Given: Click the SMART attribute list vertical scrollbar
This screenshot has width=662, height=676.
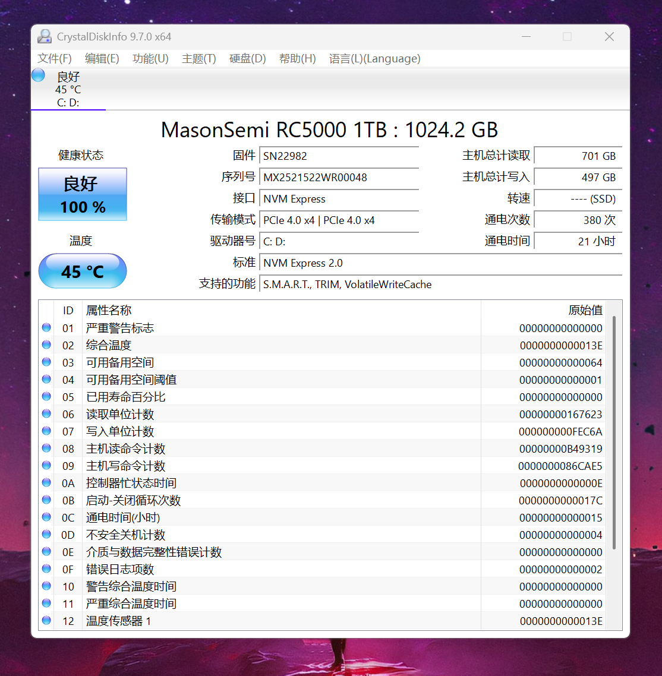Looking at the screenshot, I should click(x=614, y=432).
